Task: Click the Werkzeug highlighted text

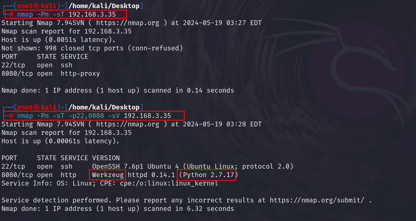Action: [x=108, y=175]
